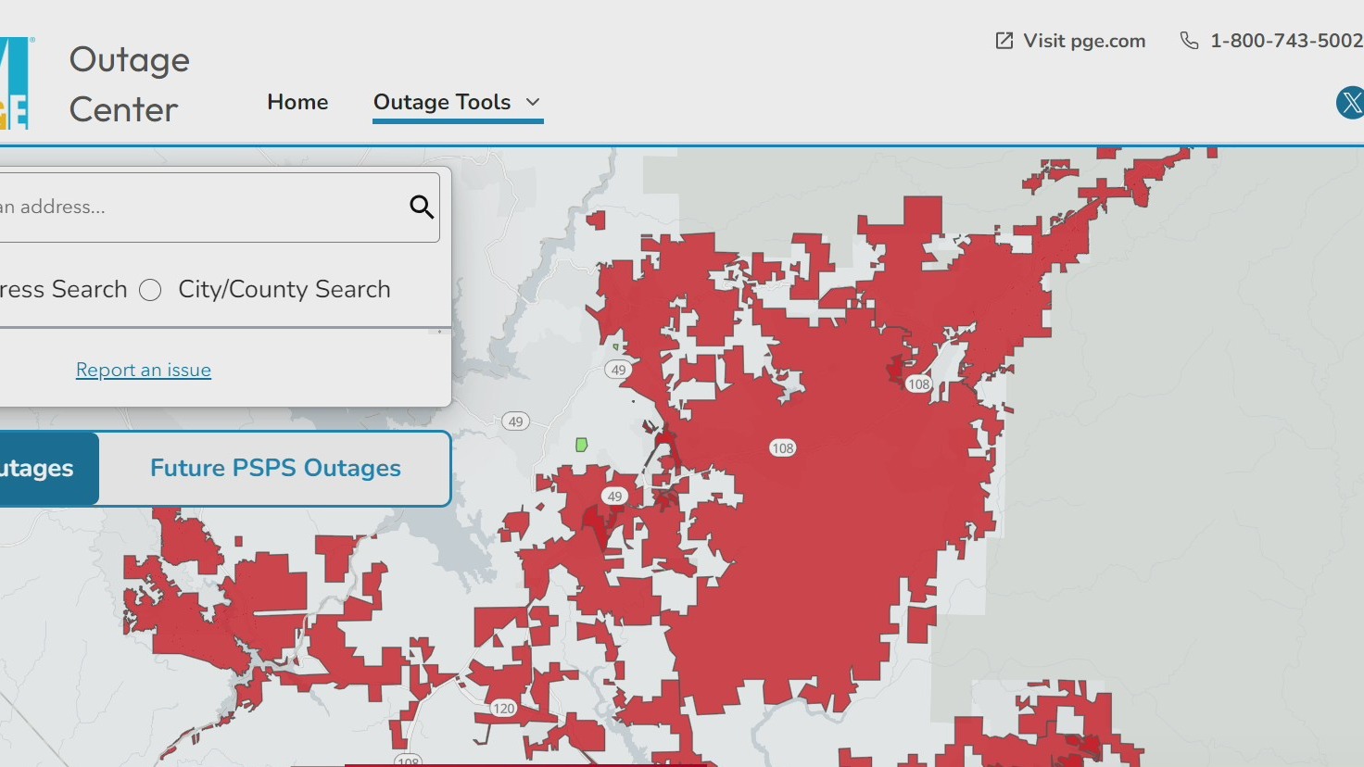Toggle to the Future PSPS Outages view
The width and height of the screenshot is (1364, 767).
(274, 468)
